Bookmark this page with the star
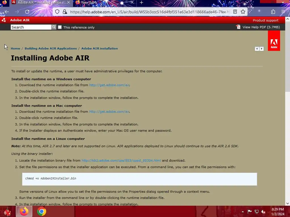The height and width of the screenshot is (217, 290). tap(243, 12)
